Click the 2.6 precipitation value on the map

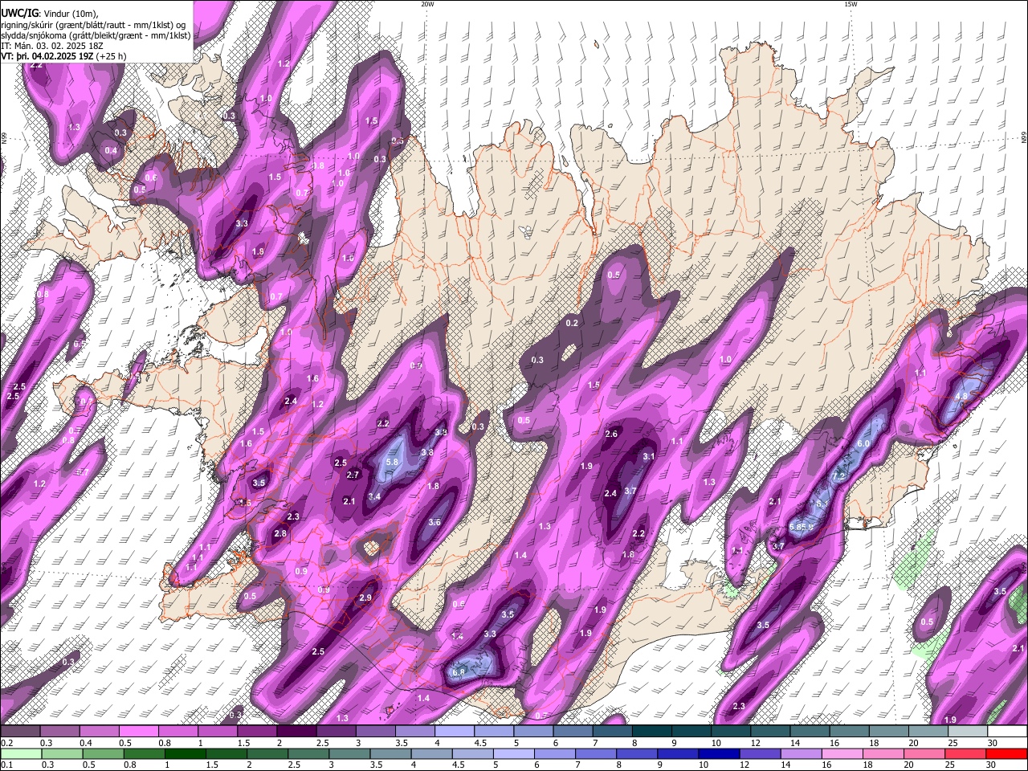611,434
